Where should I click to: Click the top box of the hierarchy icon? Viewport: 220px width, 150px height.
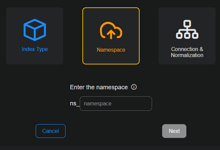(187, 24)
